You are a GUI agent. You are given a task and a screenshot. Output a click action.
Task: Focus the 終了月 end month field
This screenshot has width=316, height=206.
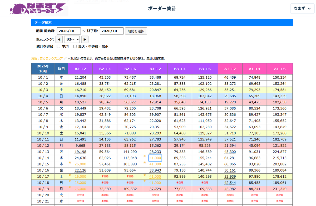tap(112, 31)
